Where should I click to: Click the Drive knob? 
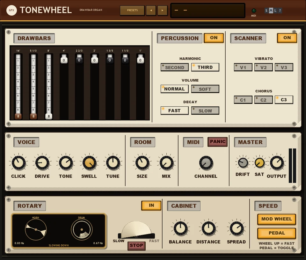(42, 163)
